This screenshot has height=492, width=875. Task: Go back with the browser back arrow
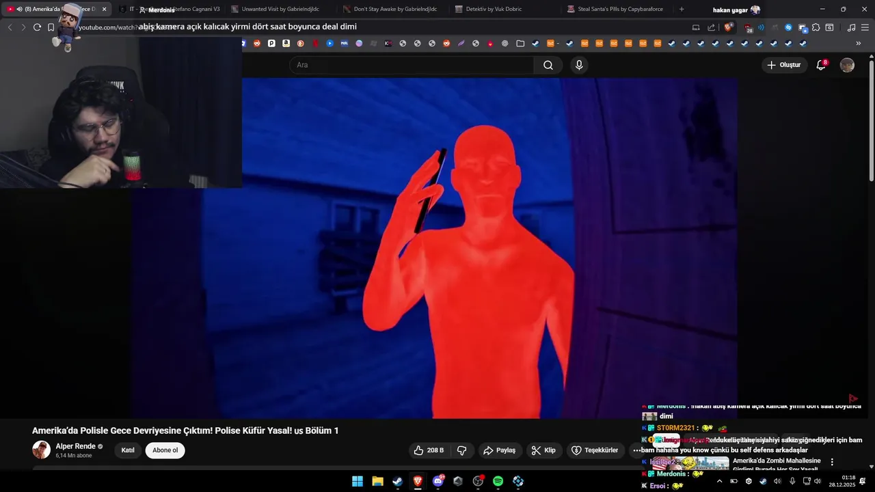click(x=10, y=27)
